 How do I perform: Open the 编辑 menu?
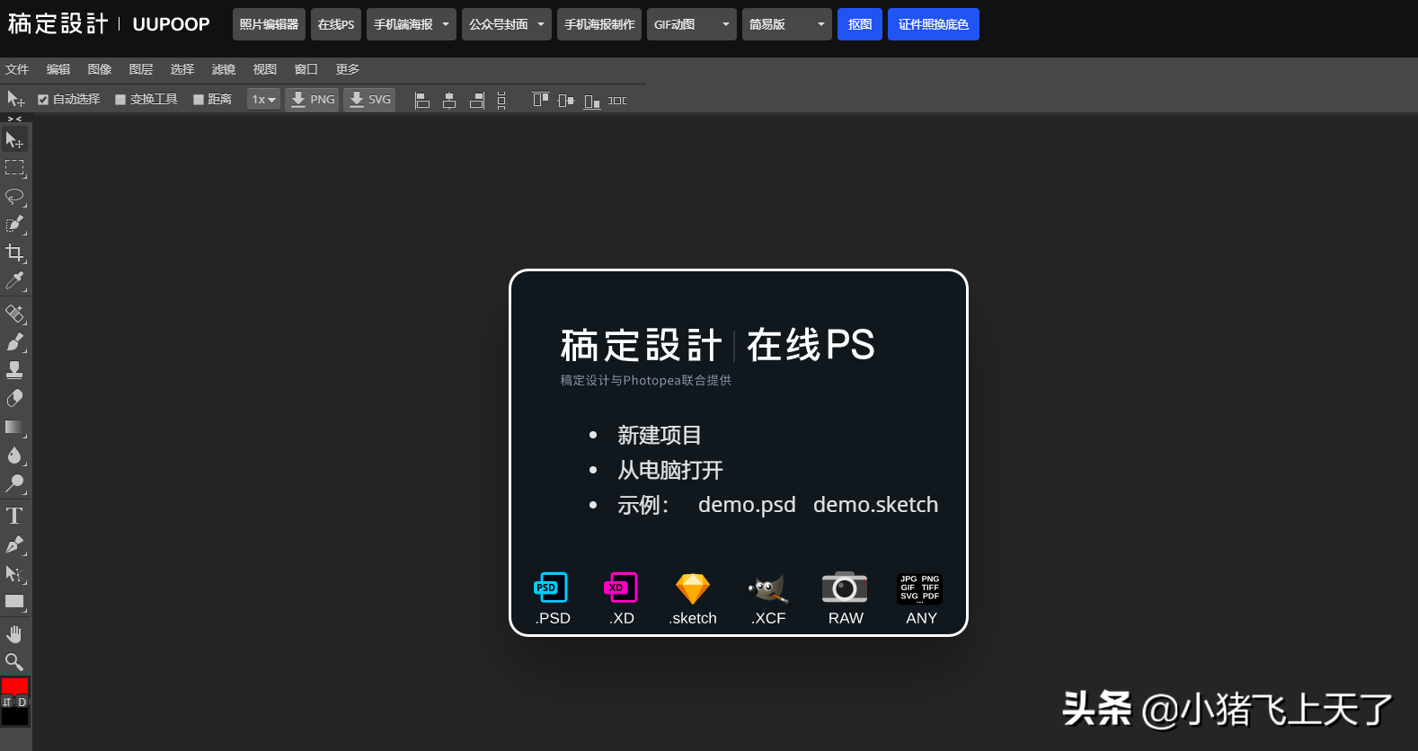tap(58, 69)
